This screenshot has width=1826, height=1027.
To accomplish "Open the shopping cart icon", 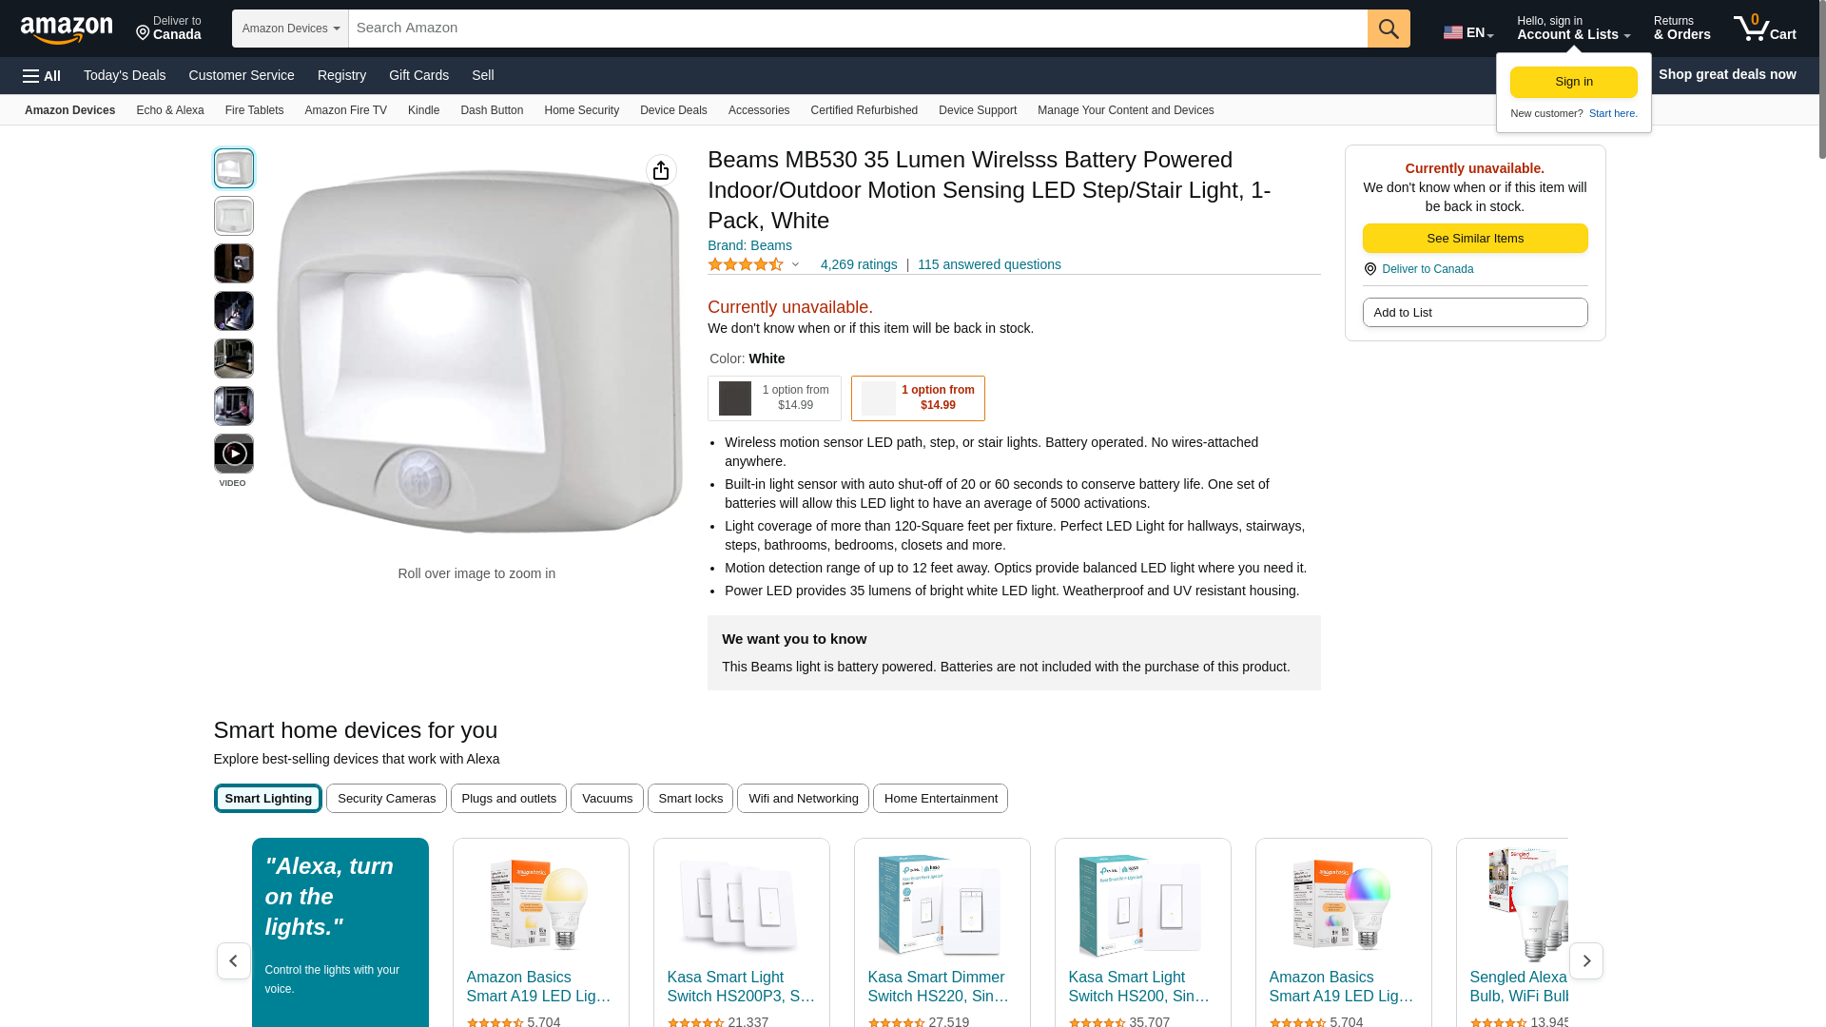I will click(x=1763, y=29).
